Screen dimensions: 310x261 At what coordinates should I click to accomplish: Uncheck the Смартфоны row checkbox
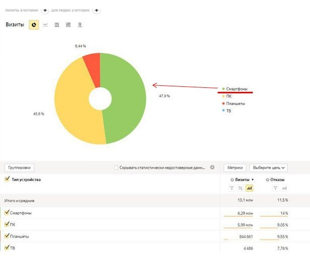pos(7,212)
